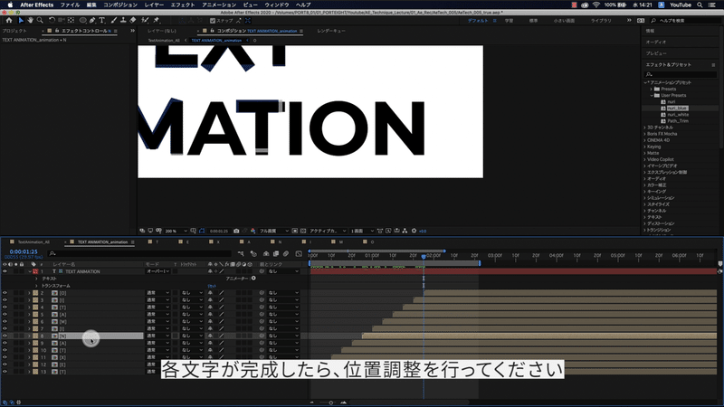
Task: Hide layer 12 [E] eye toggle
Action: [x=5, y=364]
